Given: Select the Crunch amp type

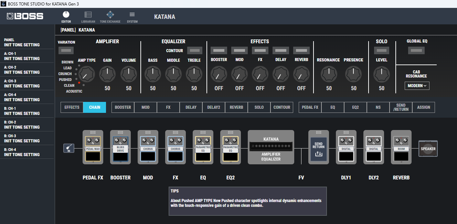Looking at the screenshot, I should (x=65, y=74).
